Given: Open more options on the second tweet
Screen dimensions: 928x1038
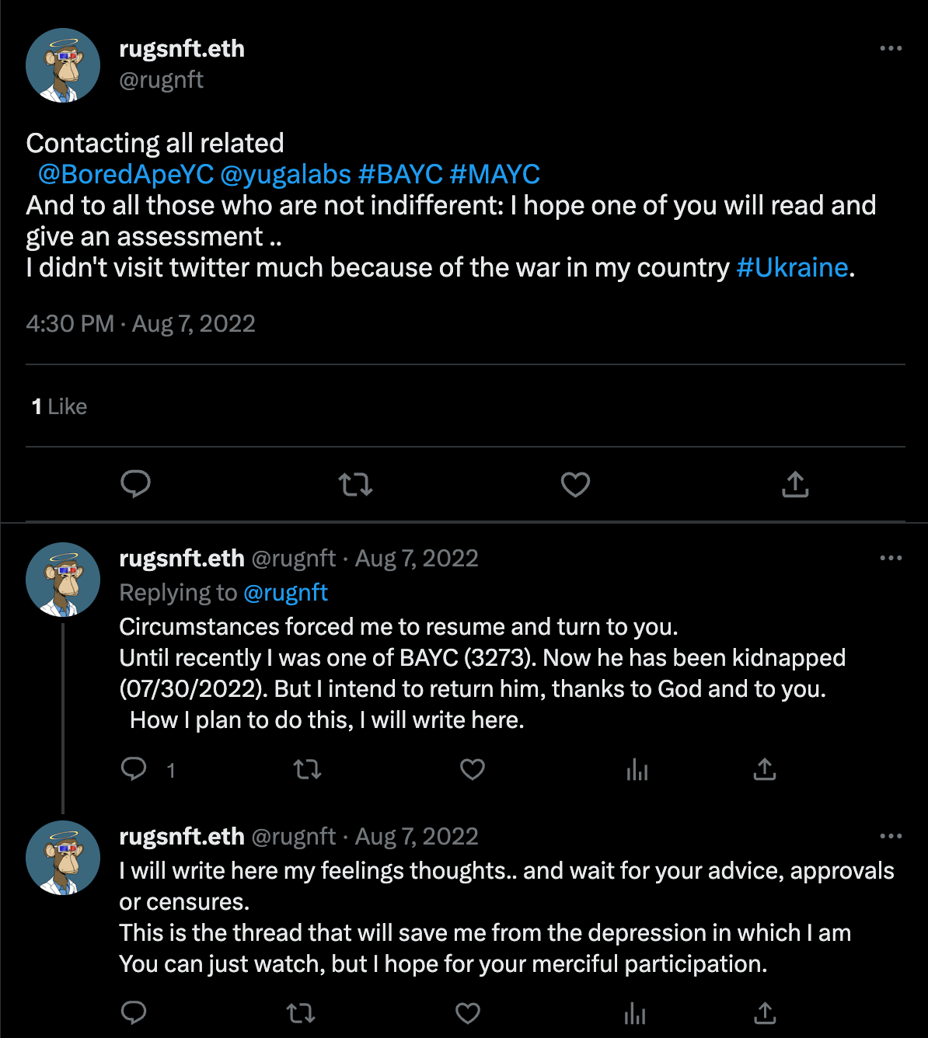Looking at the screenshot, I should click(891, 558).
